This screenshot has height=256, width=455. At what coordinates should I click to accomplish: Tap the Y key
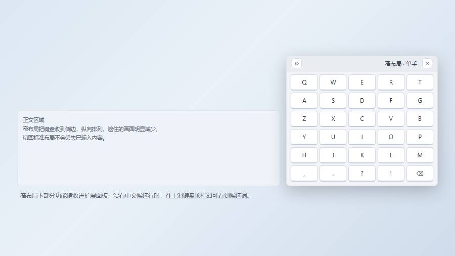click(x=304, y=137)
